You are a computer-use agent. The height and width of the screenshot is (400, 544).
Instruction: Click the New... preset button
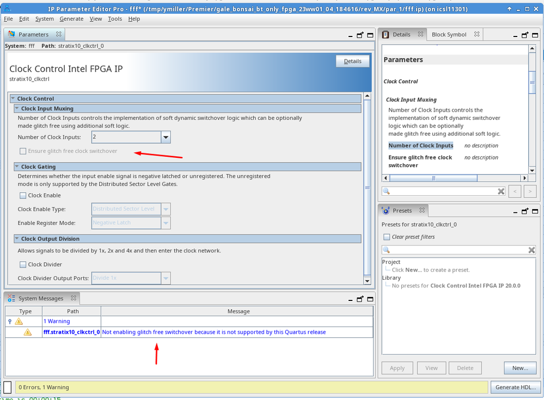[x=519, y=368]
